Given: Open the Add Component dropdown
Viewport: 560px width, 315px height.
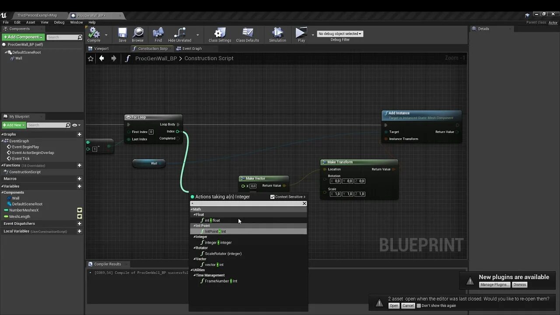Looking at the screenshot, I should pyautogui.click(x=24, y=37).
